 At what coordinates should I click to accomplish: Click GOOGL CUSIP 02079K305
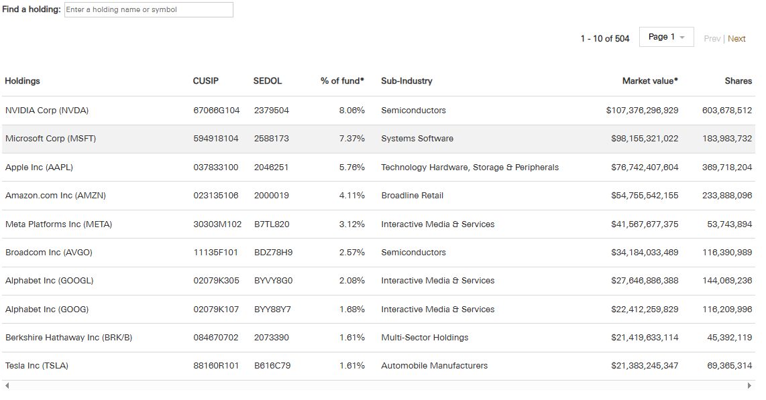point(217,281)
